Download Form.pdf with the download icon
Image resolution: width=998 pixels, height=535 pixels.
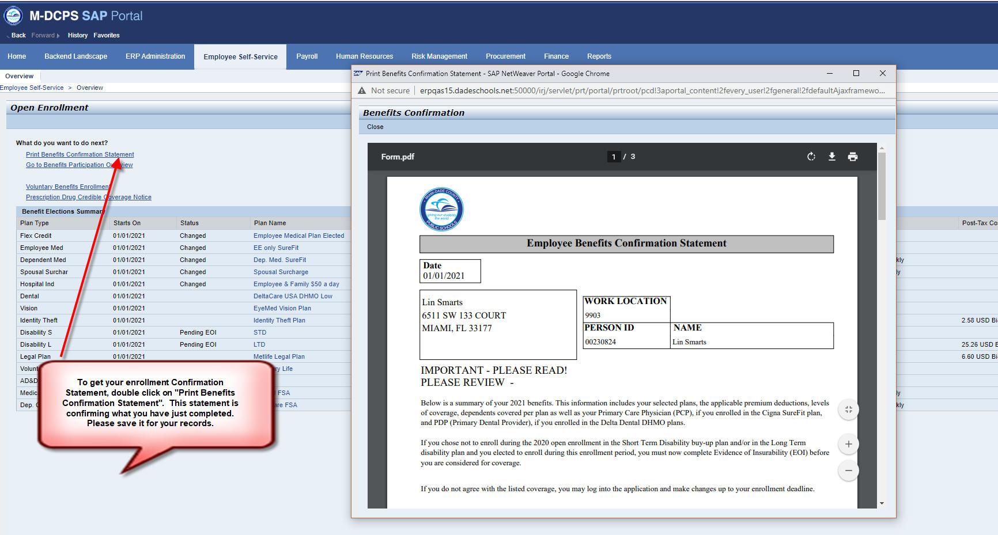point(832,157)
